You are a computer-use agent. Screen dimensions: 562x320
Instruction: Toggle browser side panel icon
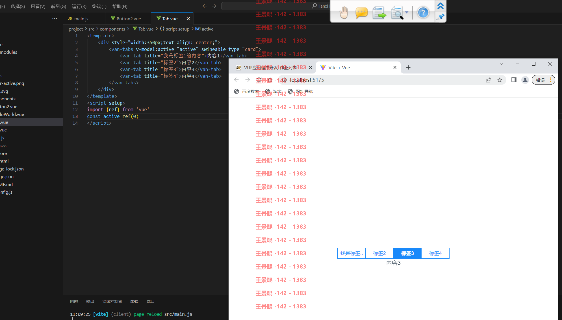pos(514,80)
